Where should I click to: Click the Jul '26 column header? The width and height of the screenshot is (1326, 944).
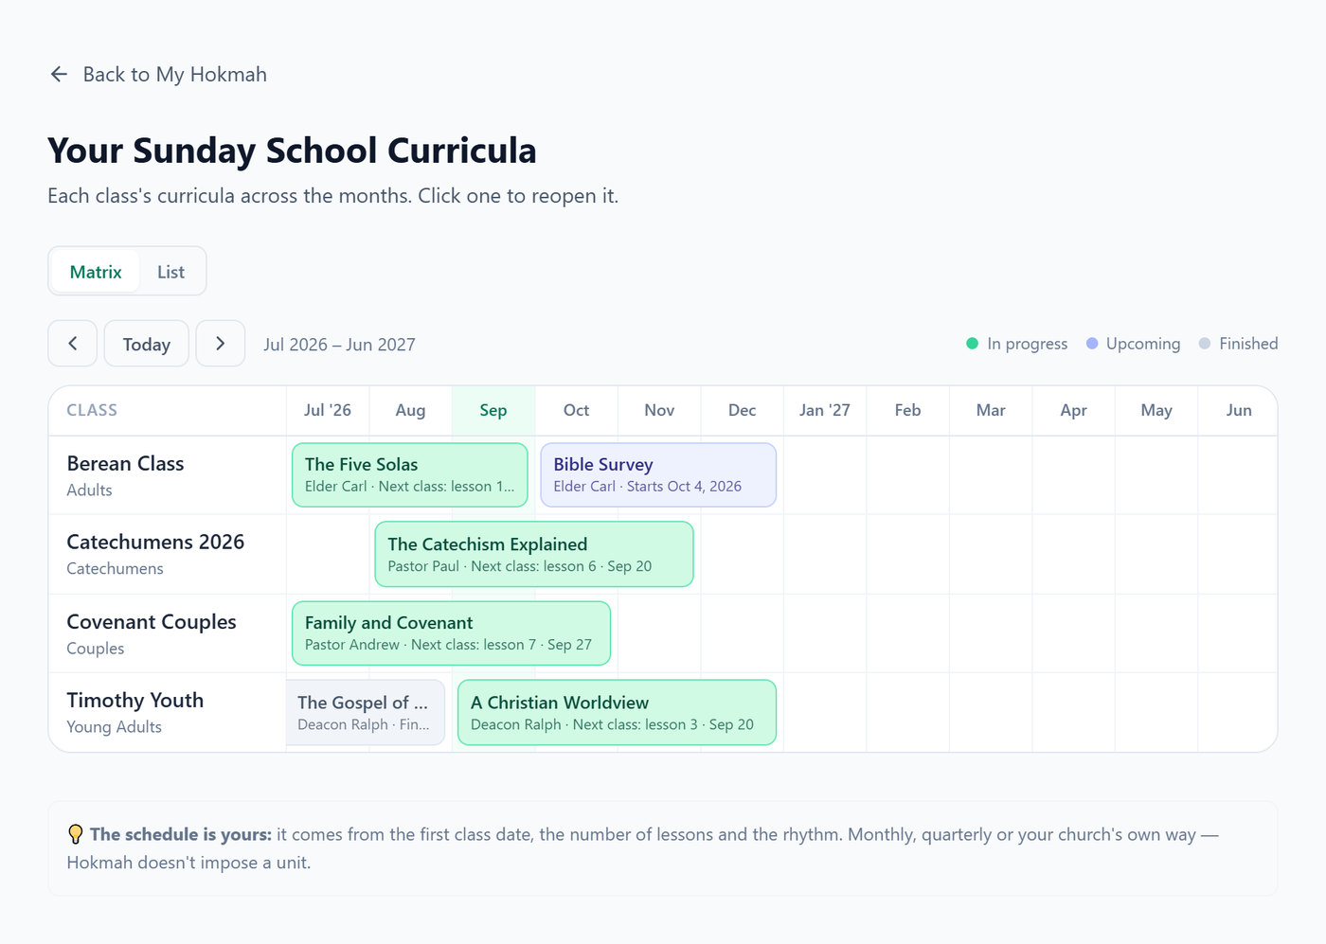point(328,410)
